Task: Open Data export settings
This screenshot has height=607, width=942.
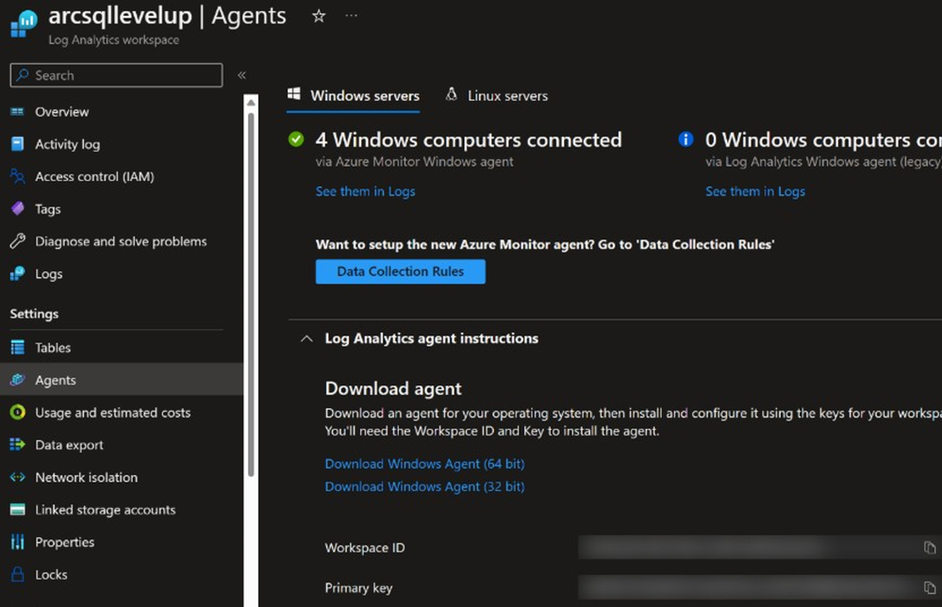Action: coord(69,445)
